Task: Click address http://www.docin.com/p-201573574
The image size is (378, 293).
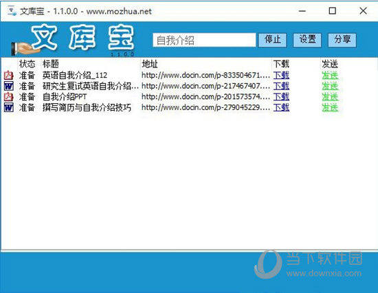Action: pos(205,97)
